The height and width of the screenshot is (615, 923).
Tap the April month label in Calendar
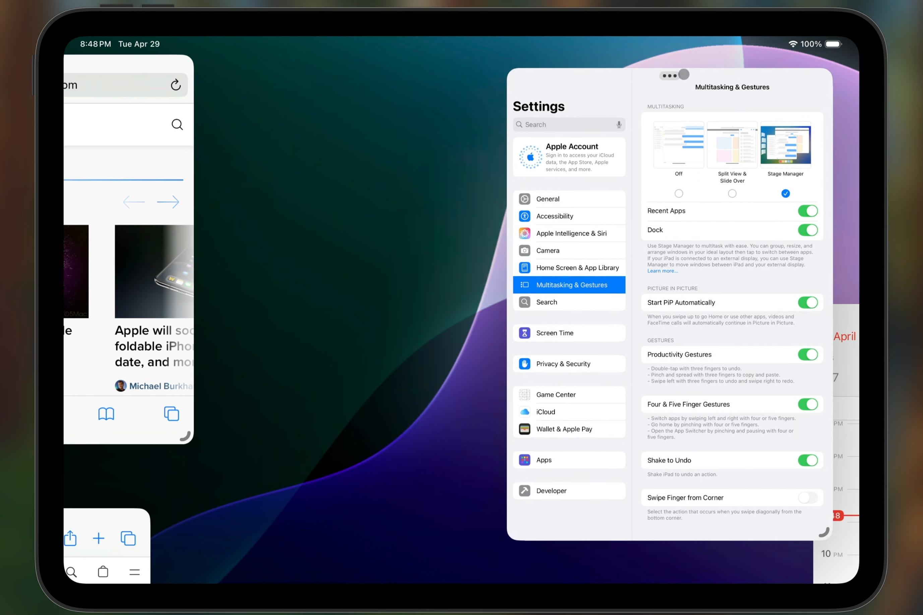pos(845,337)
